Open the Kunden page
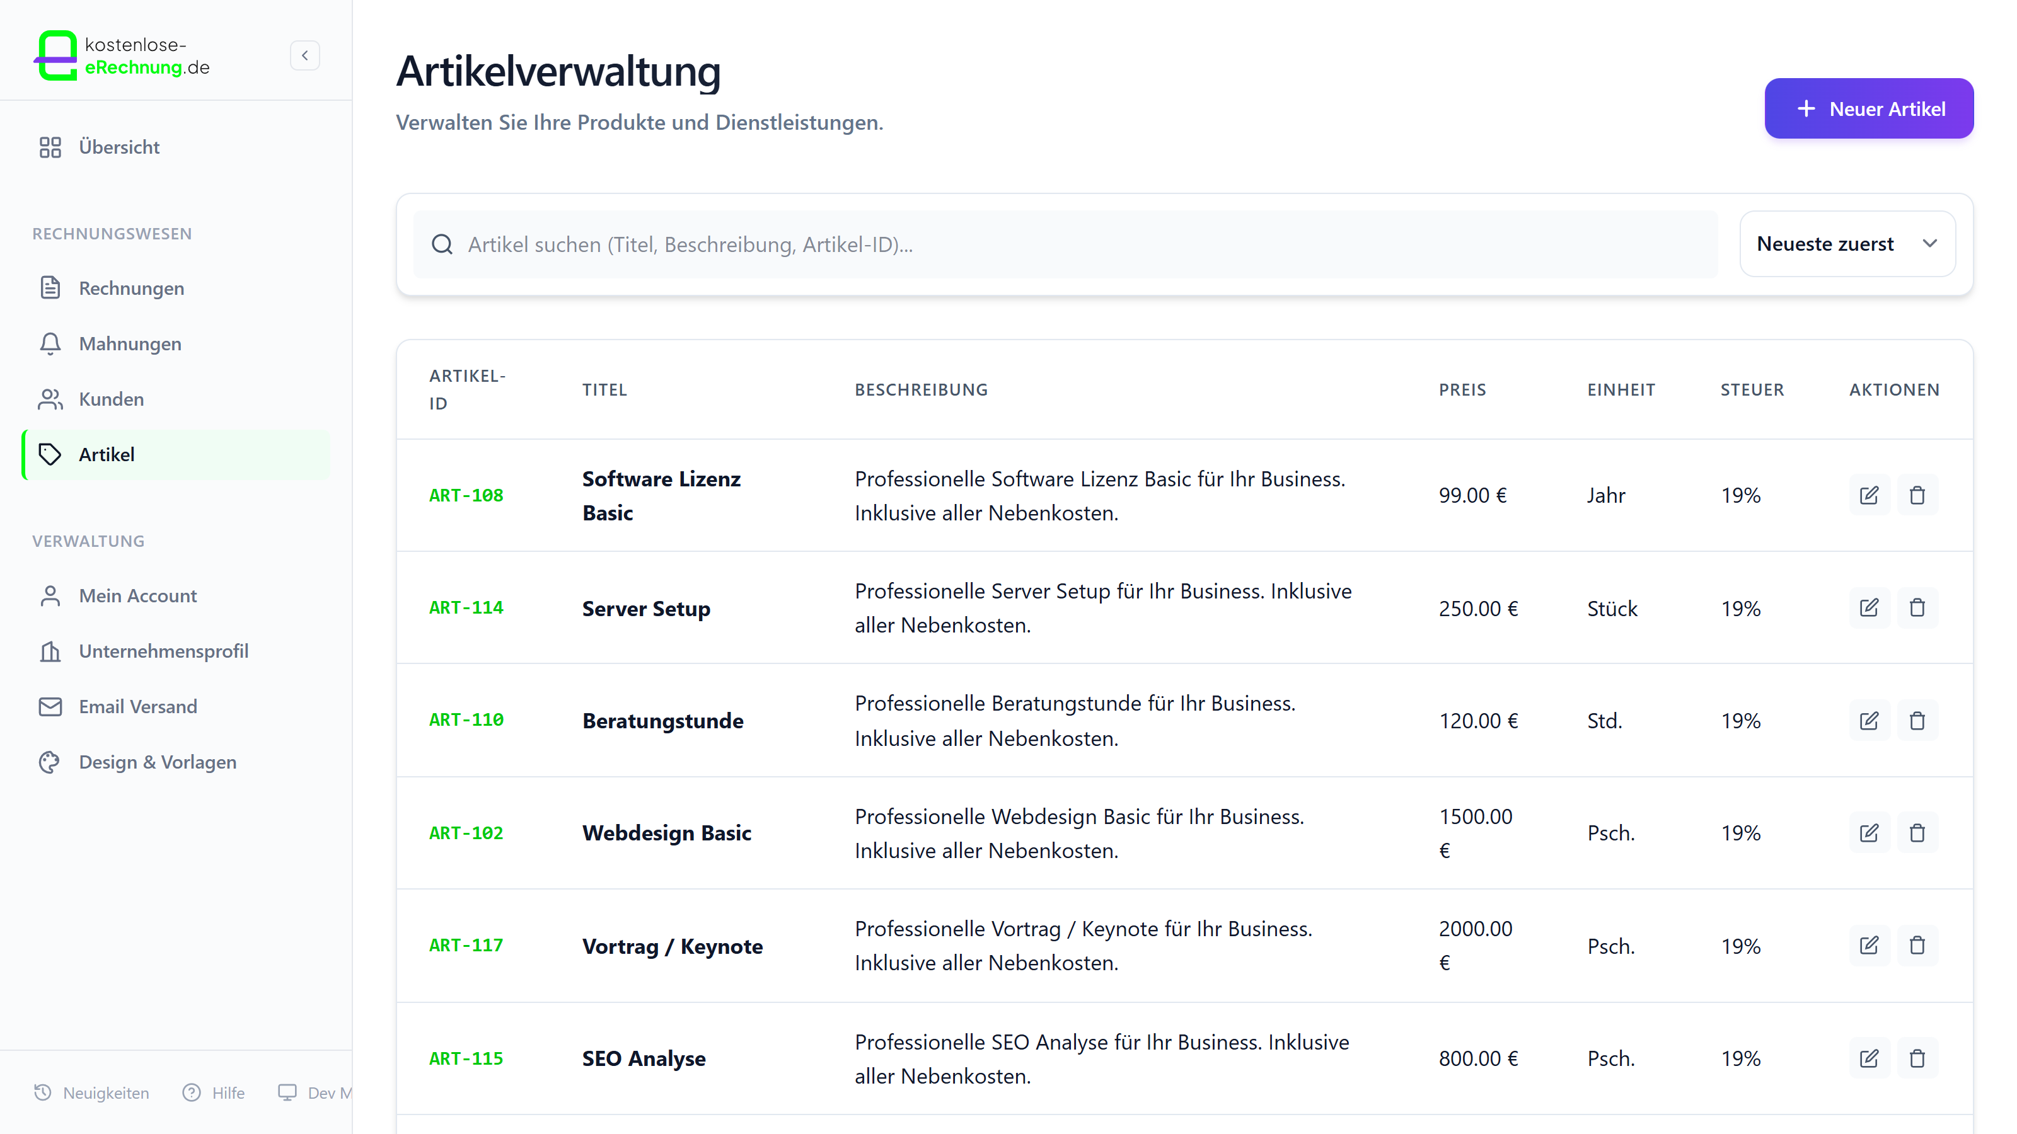The width and height of the screenshot is (2017, 1134). click(111, 399)
